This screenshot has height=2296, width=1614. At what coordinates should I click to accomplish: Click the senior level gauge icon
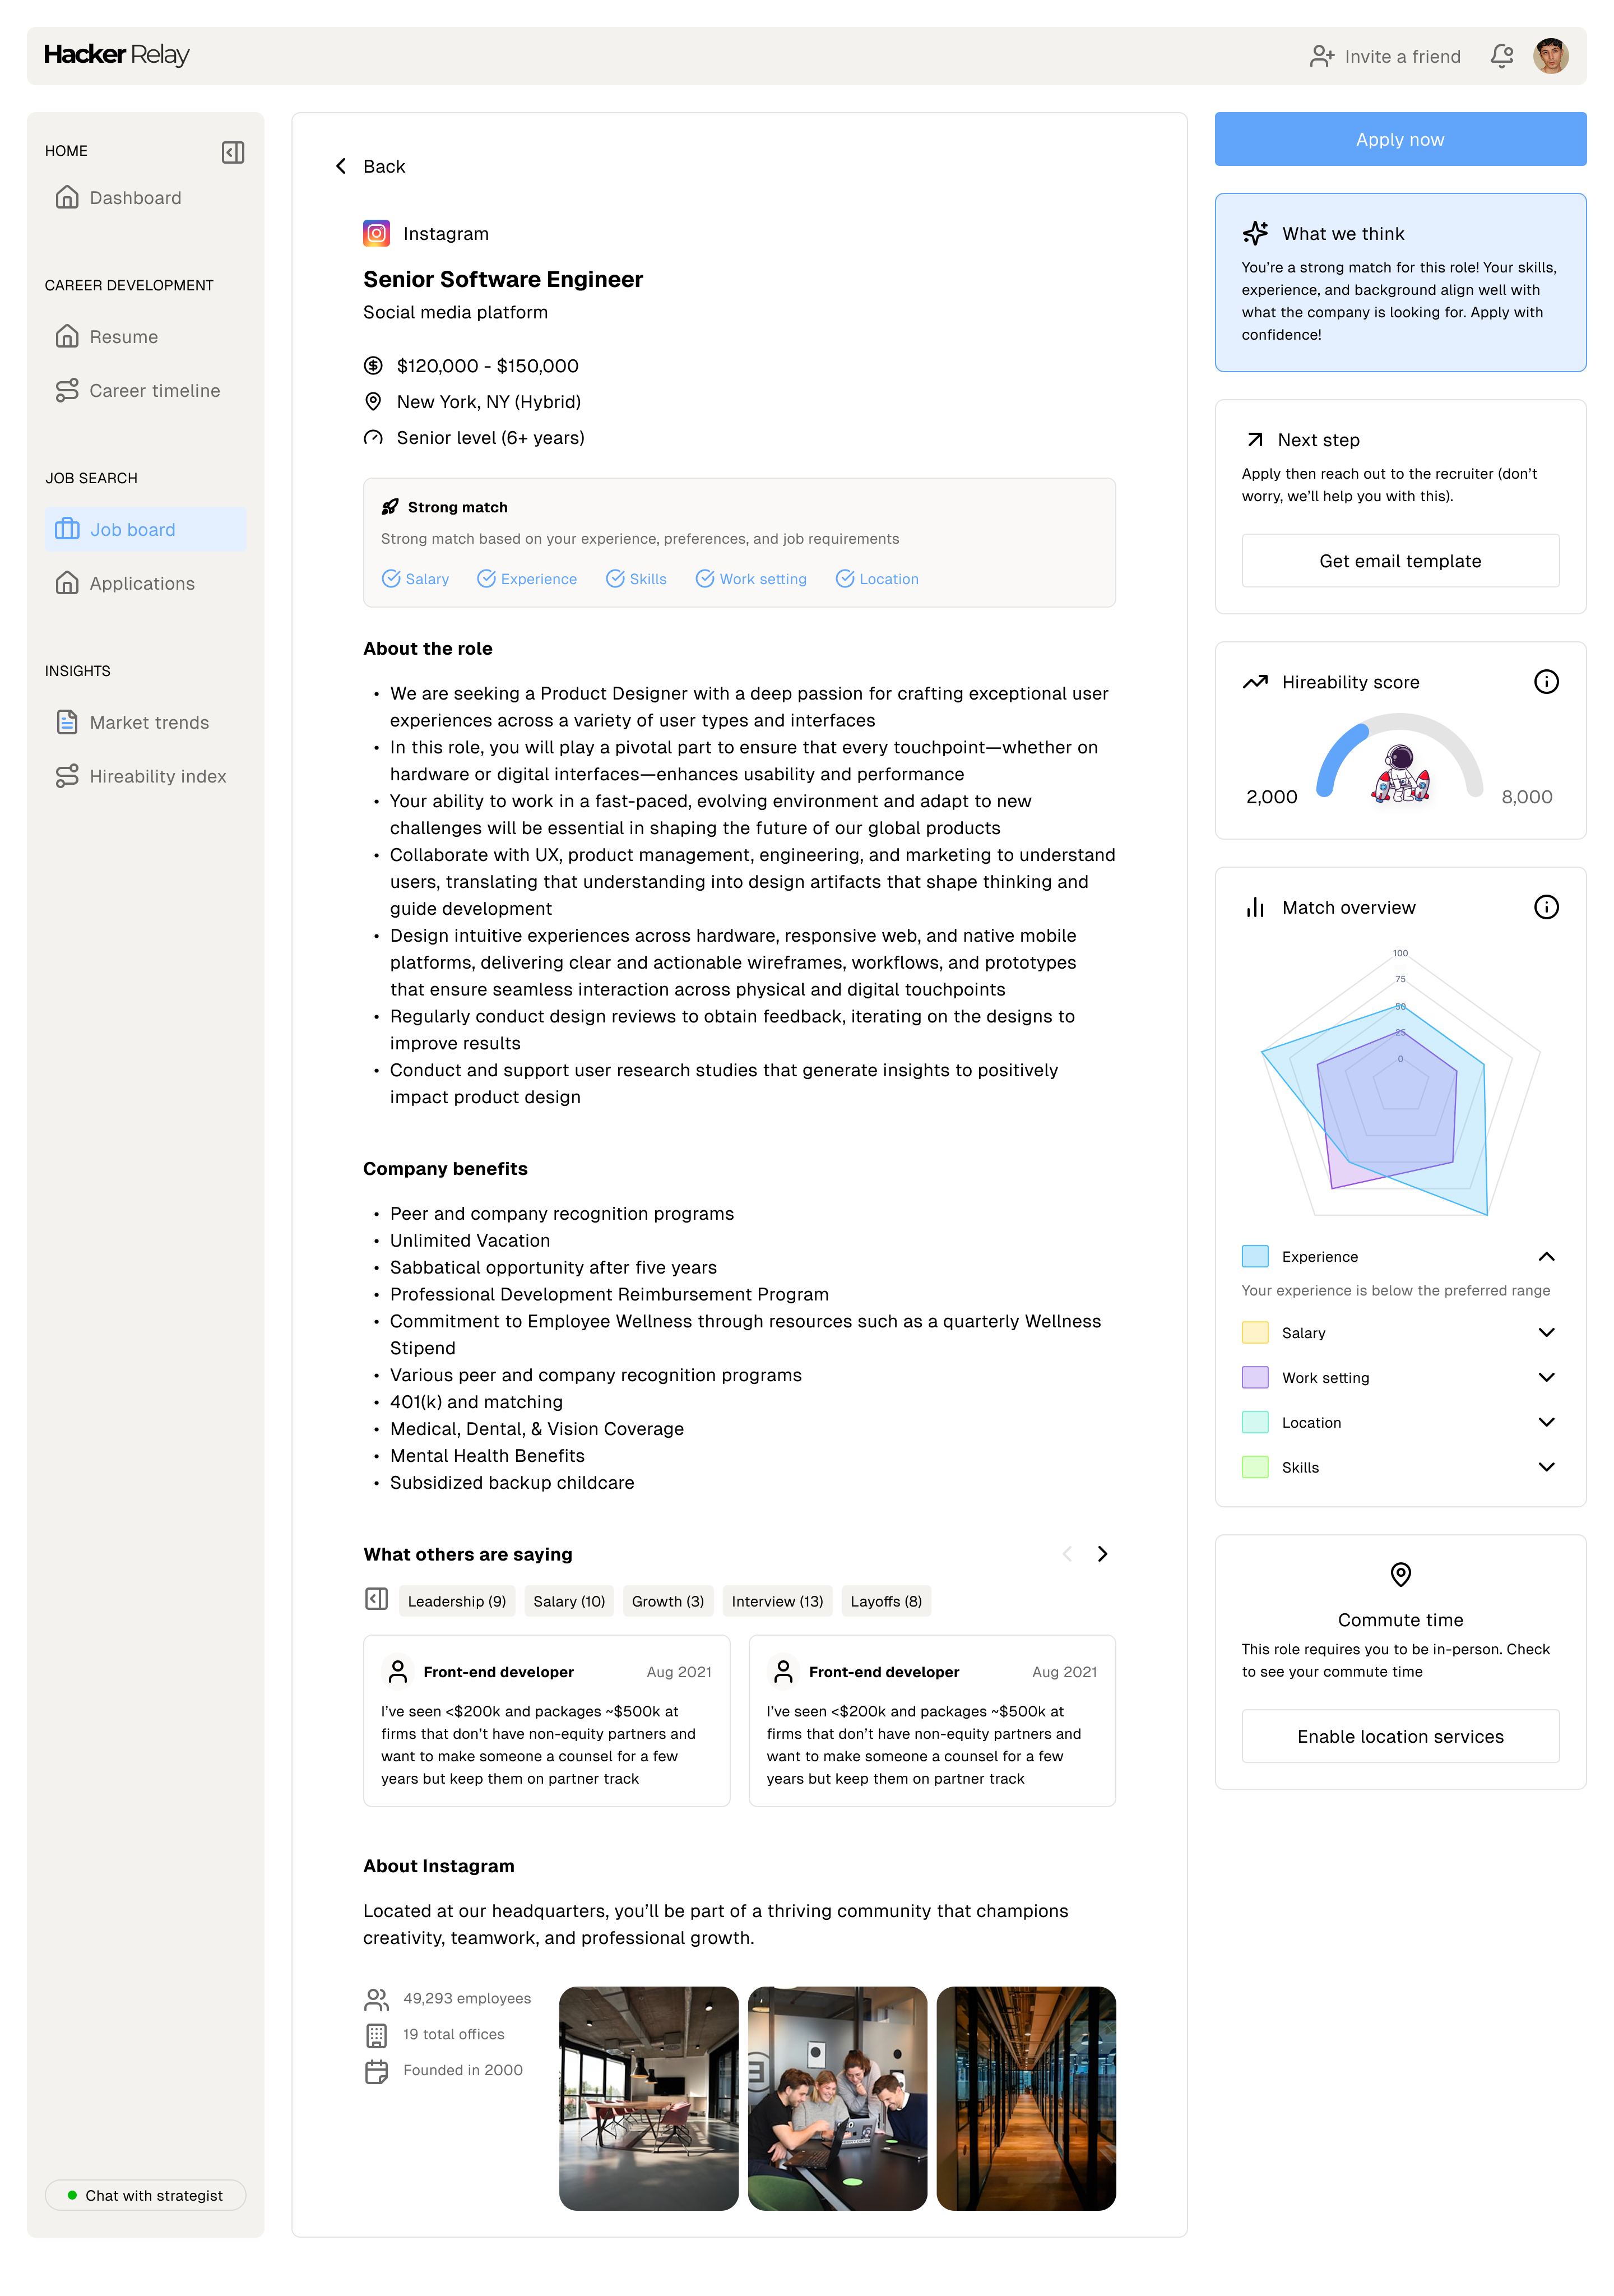point(373,438)
